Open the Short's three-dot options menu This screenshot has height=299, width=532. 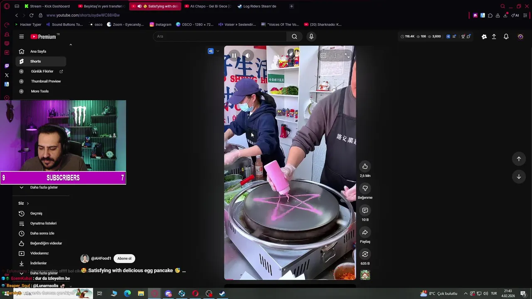point(335,56)
